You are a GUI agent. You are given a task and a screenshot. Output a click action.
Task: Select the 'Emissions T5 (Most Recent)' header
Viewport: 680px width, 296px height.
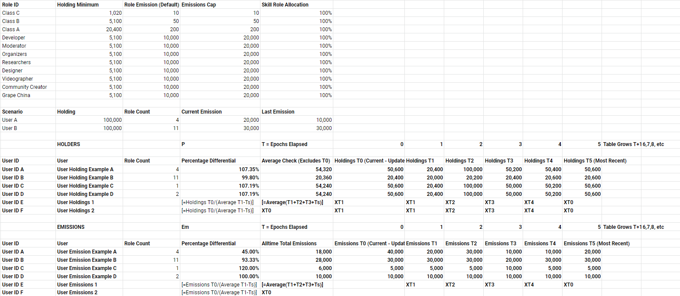pyautogui.click(x=596, y=244)
